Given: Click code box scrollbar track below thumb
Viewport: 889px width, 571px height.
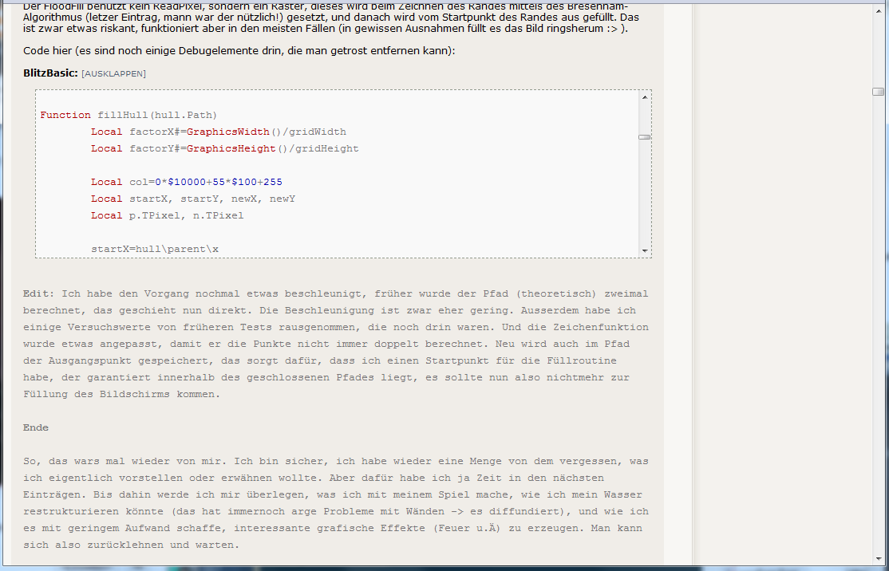Looking at the screenshot, I should 644,199.
